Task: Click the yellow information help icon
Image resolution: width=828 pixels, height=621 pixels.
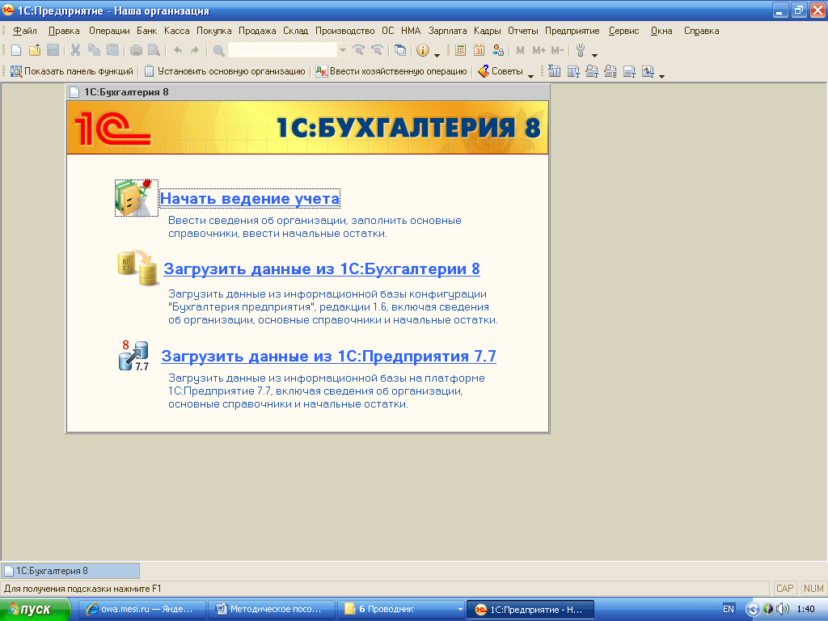Action: [422, 50]
